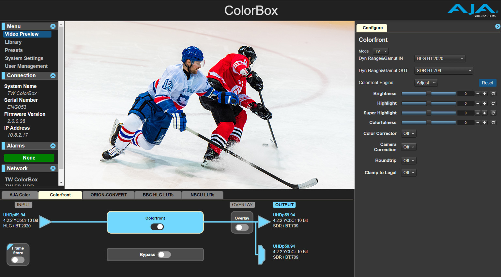Turn on the Overlay switch
Screen dimensions: 501x277
pyautogui.click(x=242, y=227)
